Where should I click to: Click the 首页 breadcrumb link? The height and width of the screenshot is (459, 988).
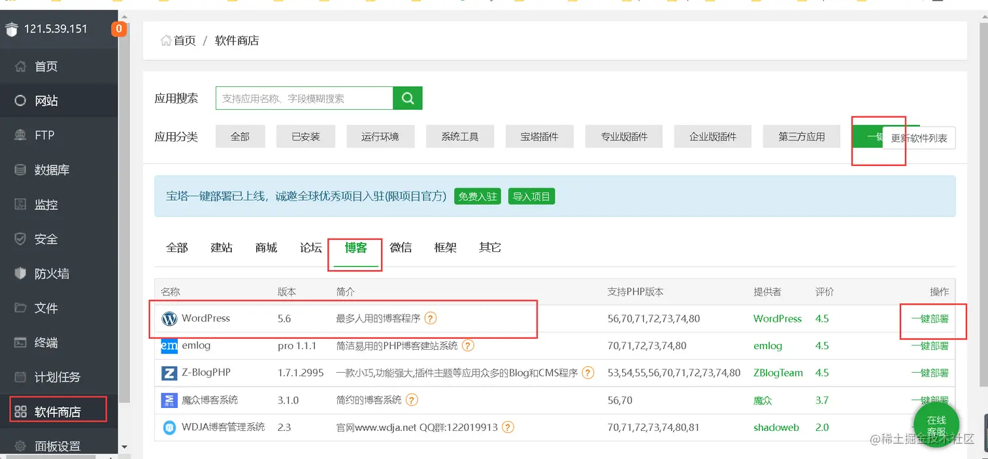pyautogui.click(x=185, y=41)
